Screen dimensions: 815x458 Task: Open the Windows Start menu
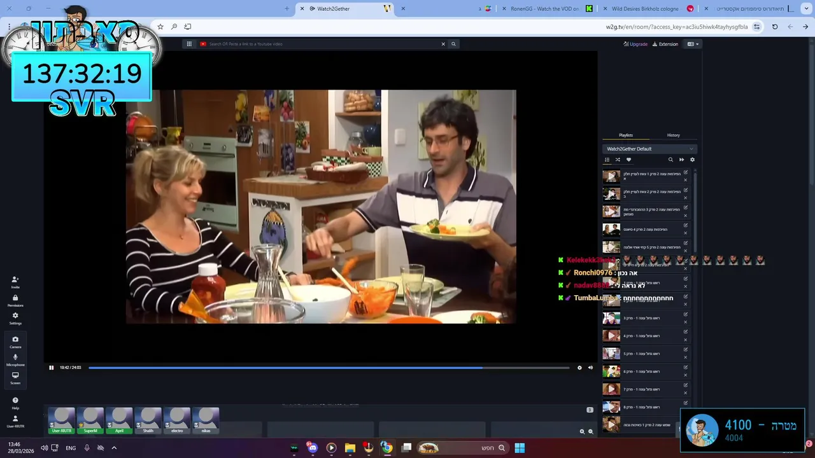[520, 448]
